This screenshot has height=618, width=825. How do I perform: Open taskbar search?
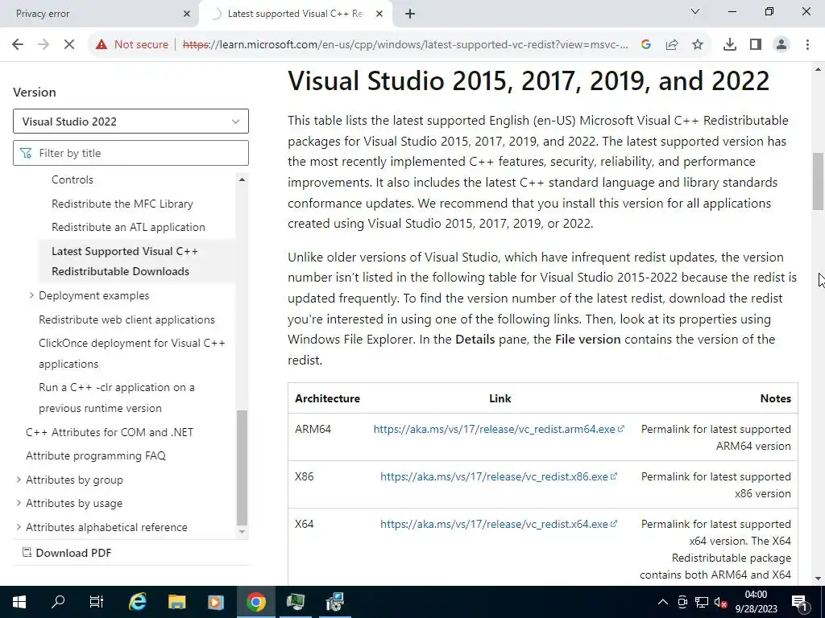(58, 602)
